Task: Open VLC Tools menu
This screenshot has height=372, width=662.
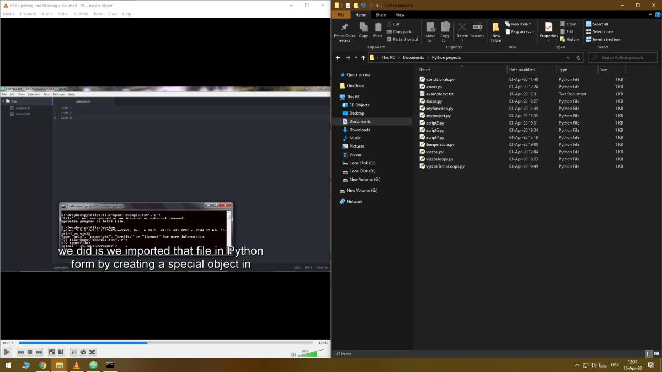Action: click(98, 14)
